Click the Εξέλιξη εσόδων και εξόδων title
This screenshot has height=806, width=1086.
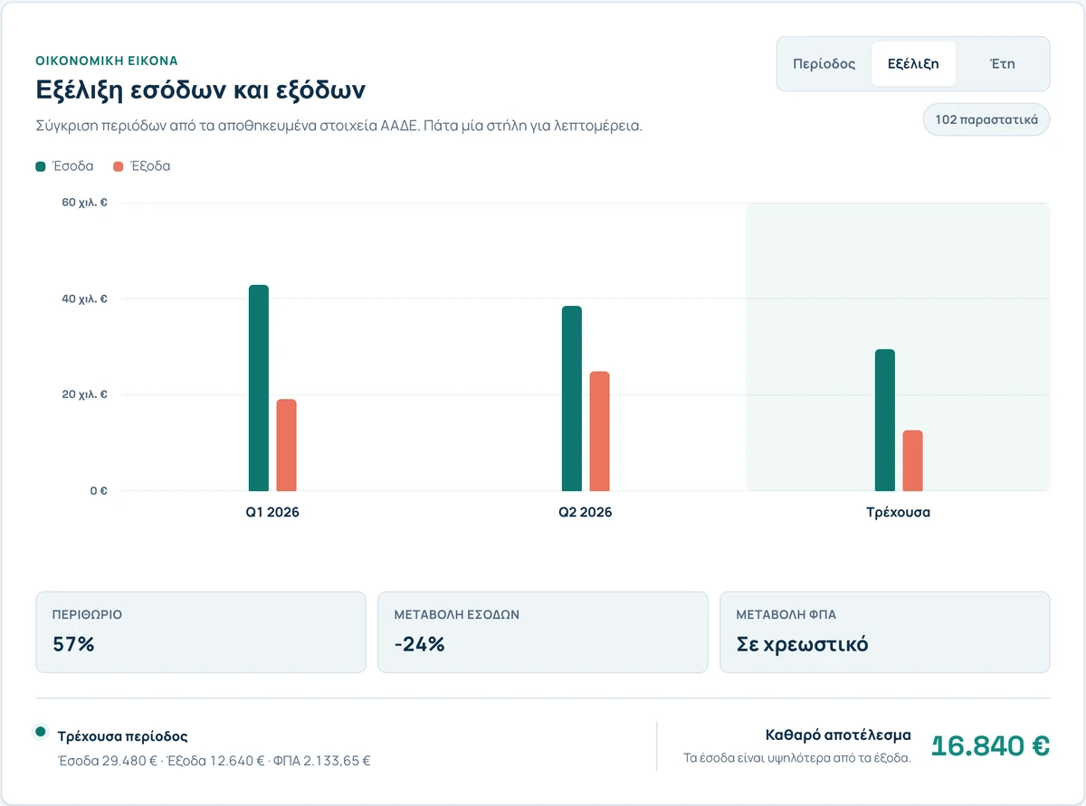point(201,90)
